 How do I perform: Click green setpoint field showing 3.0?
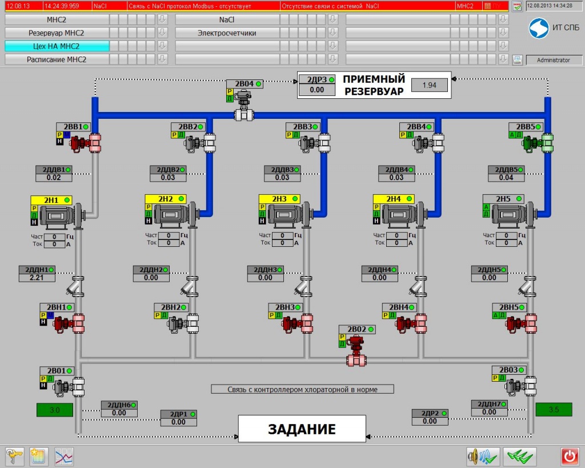(x=55, y=410)
